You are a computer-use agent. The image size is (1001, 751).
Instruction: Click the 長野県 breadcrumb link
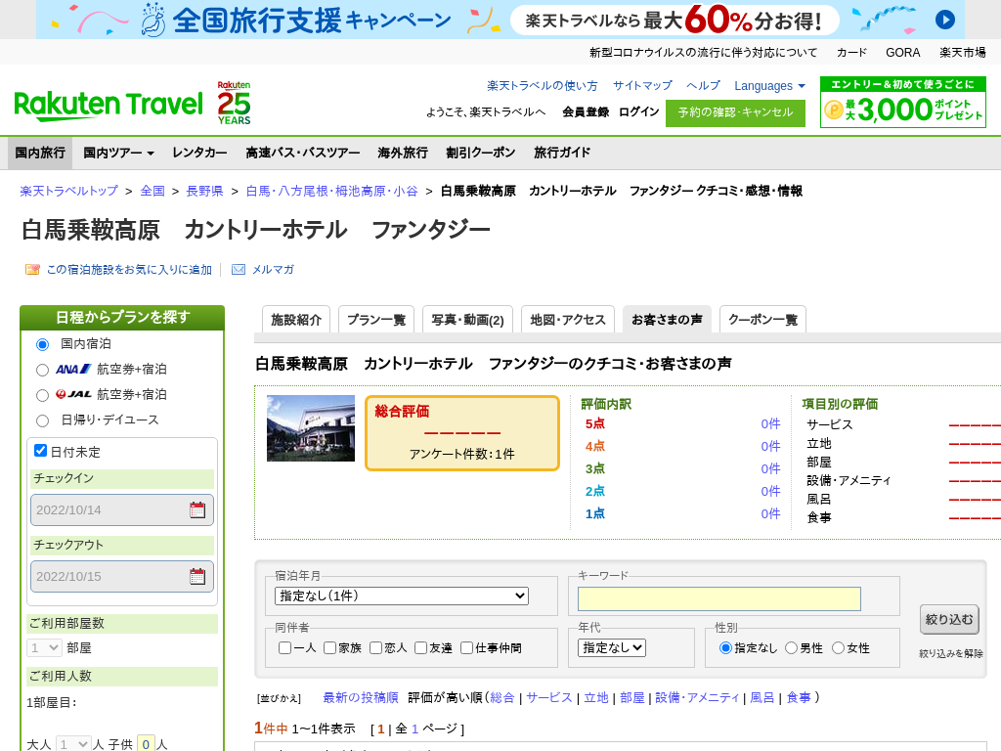(204, 191)
